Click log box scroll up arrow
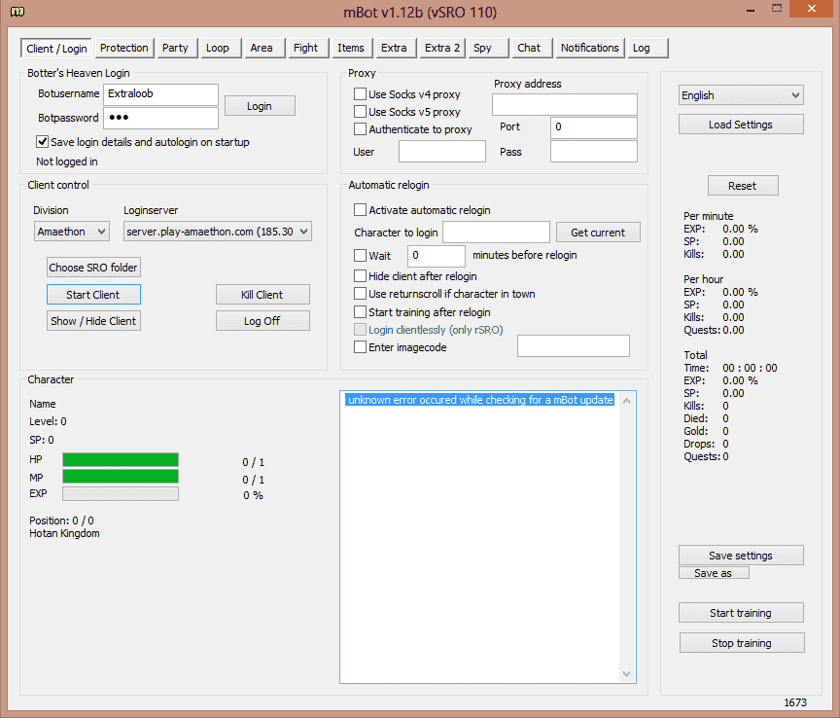The image size is (840, 718). coord(626,401)
